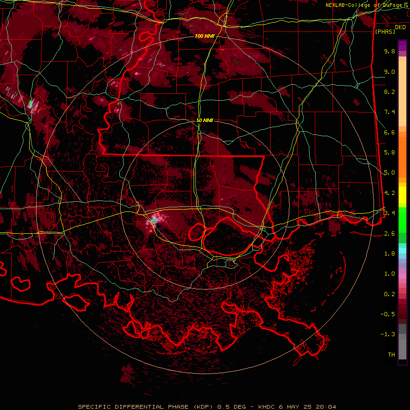Screen dimensions: 410x410
Task: Select the 5.0 value on the color scale
Action: pos(389,173)
